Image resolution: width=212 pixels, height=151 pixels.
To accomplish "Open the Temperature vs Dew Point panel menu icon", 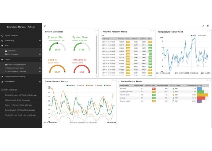I will coord(207,31).
